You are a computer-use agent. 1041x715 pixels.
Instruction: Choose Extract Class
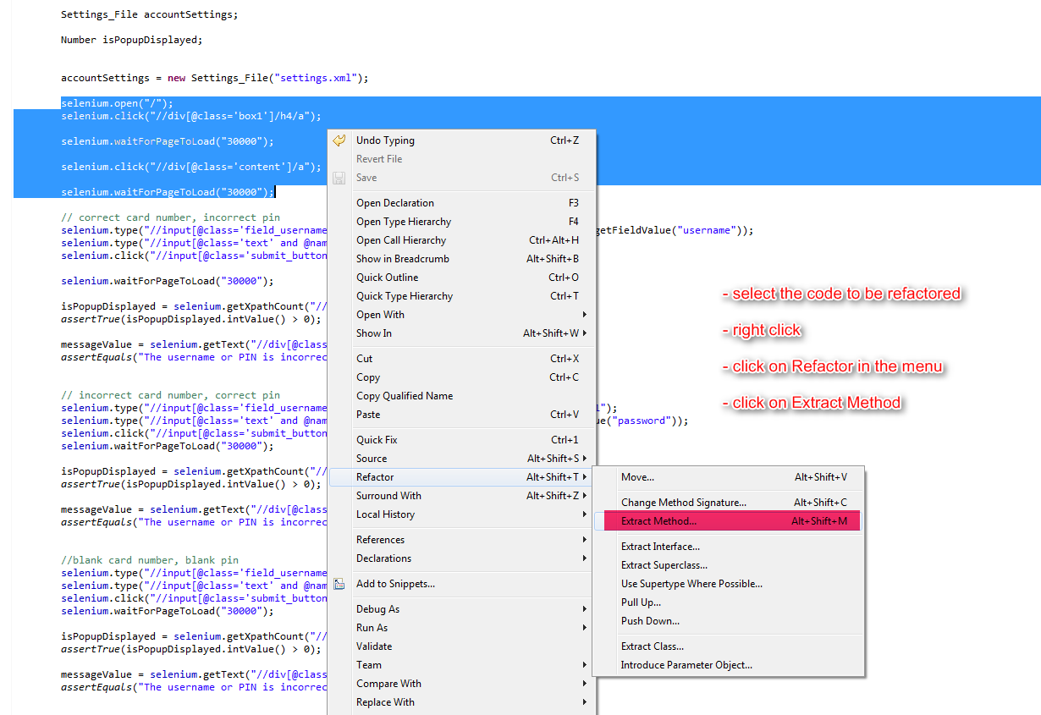point(728,646)
